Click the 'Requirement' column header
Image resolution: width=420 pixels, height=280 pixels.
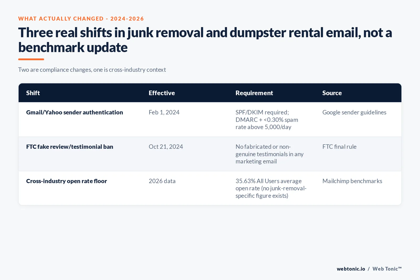[x=254, y=93]
